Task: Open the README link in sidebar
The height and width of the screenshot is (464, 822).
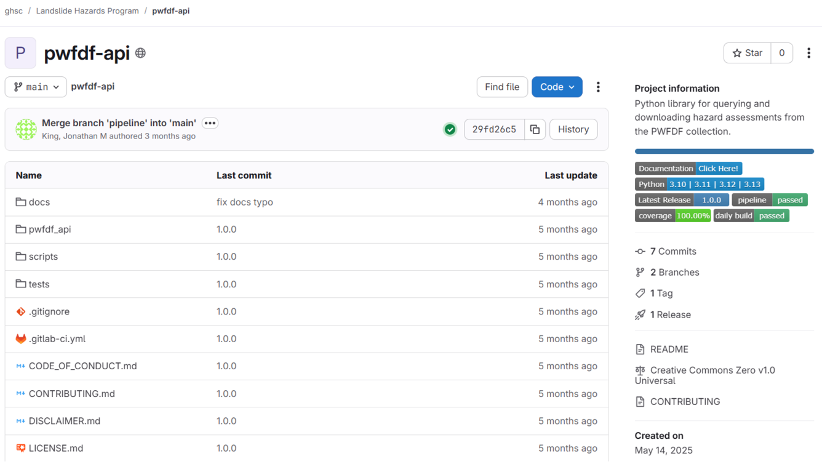Action: [669, 350]
